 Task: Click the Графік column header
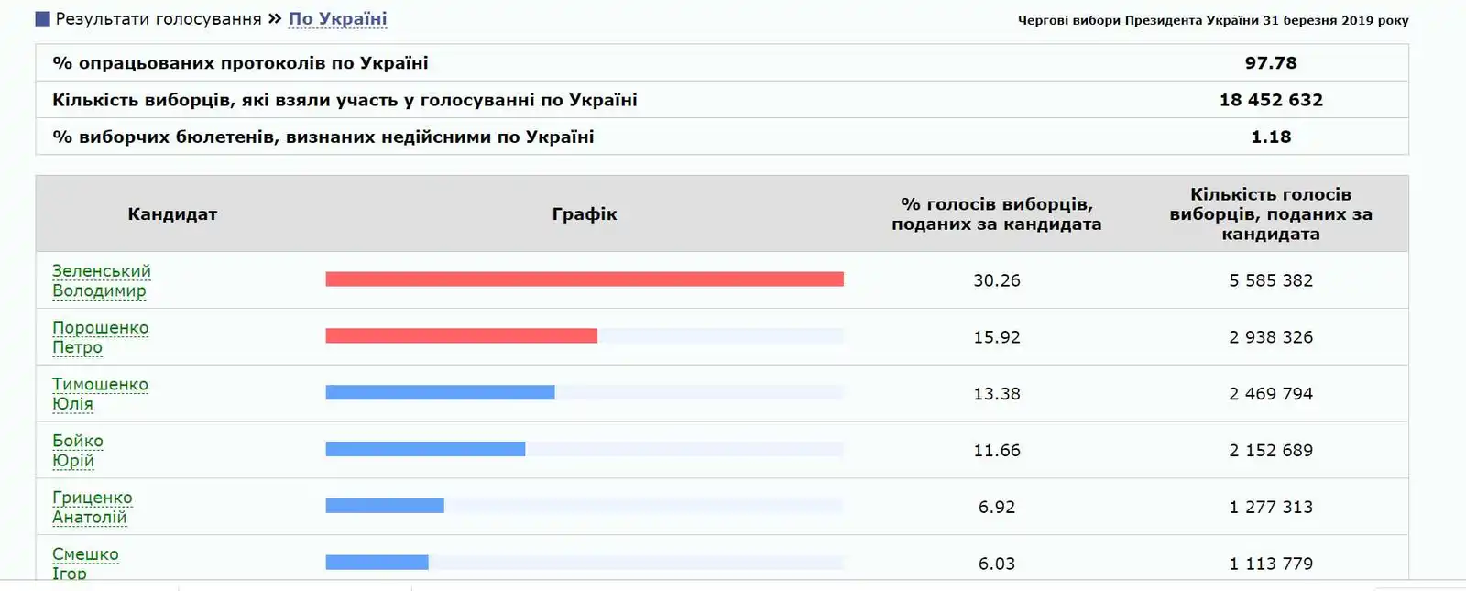point(584,214)
